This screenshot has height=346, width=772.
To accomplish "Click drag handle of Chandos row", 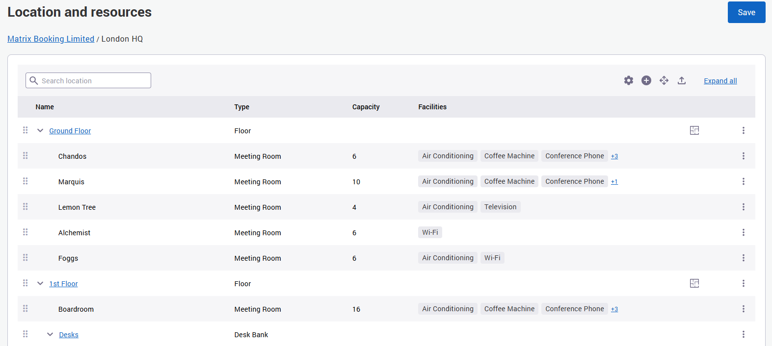I will tap(26, 155).
